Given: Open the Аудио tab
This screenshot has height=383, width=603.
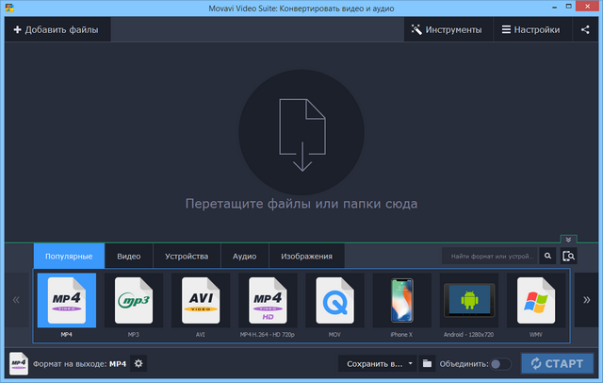Looking at the screenshot, I should pyautogui.click(x=244, y=256).
